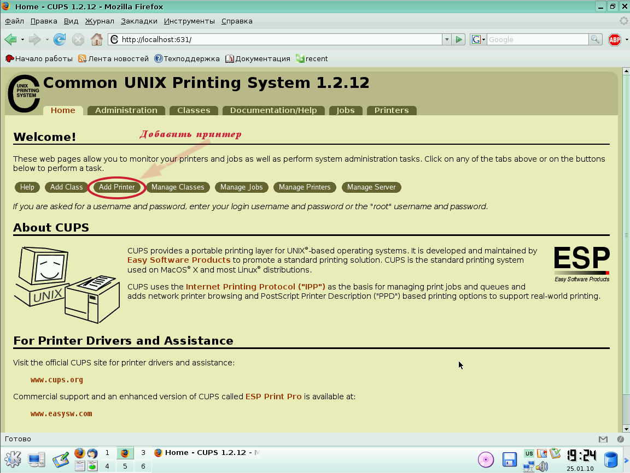
Task: Open the Правка menu
Action: [x=44, y=21]
